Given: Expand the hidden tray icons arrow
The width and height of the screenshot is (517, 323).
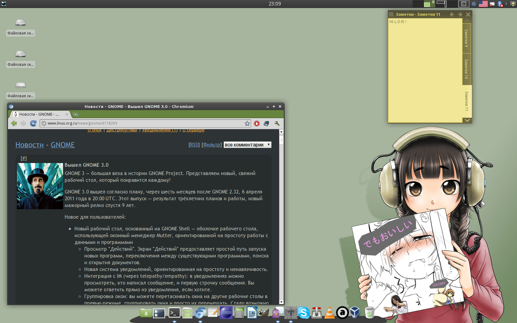Looking at the screenshot, I should pyautogui.click(x=506, y=4).
